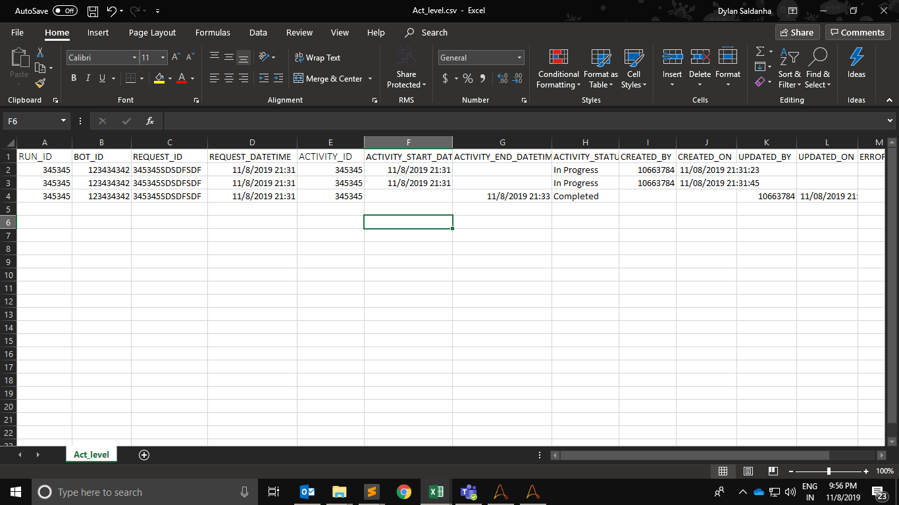899x505 pixels.
Task: Toggle the AutoSave switch
Action: coord(64,11)
